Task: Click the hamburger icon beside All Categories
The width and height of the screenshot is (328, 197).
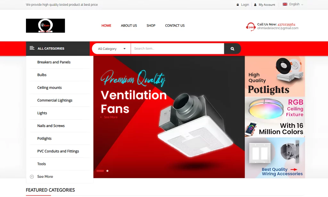Action: coord(32,48)
